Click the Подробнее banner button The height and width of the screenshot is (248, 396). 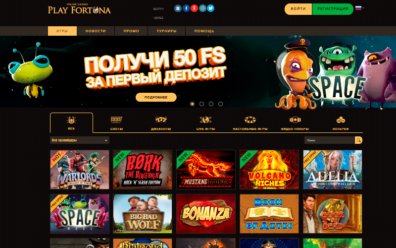tap(156, 97)
